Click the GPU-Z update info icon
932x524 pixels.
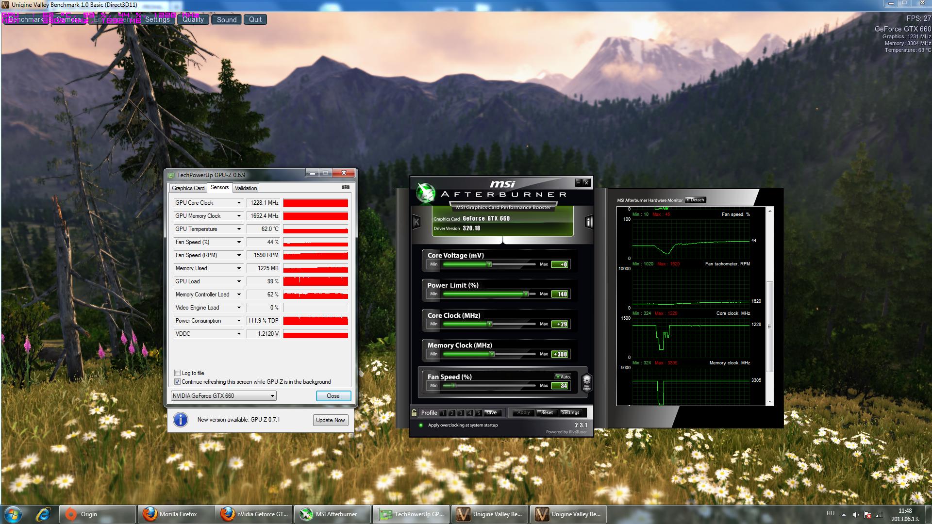coord(181,420)
